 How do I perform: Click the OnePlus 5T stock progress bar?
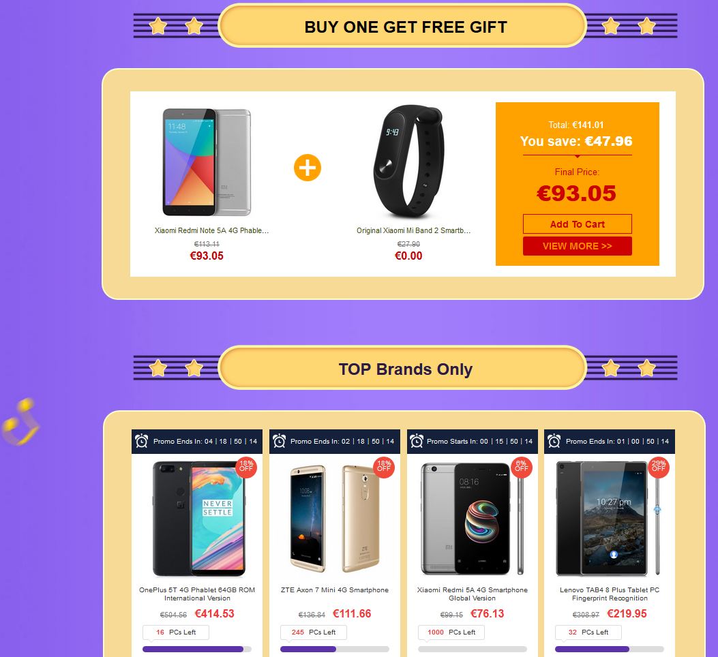(197, 650)
